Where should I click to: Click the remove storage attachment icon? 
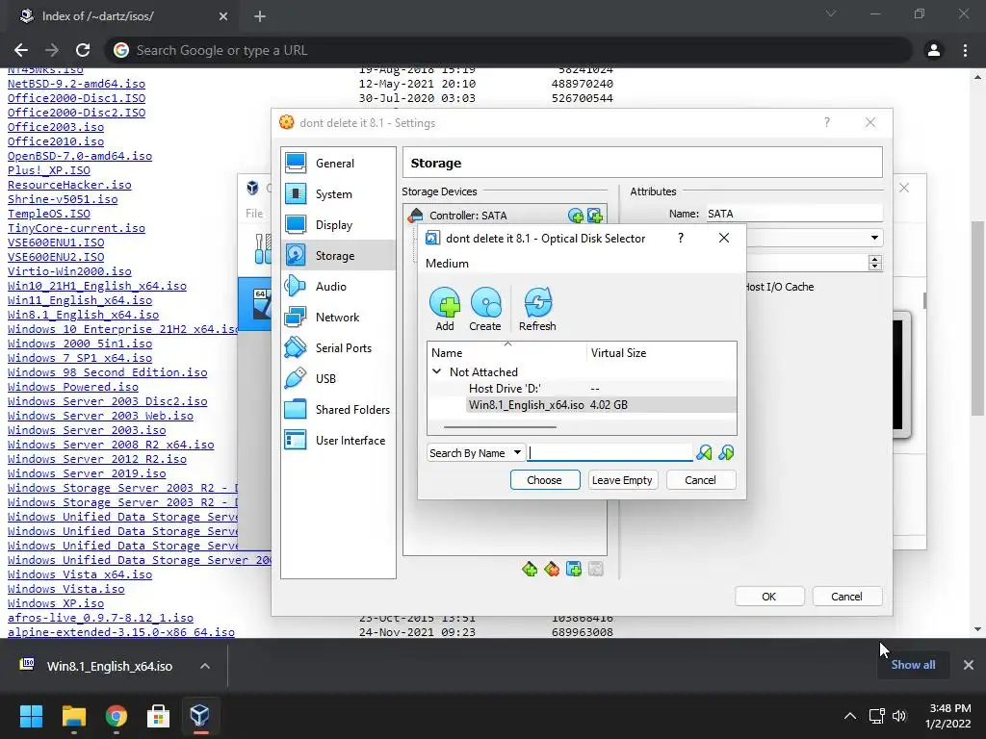pos(595,570)
